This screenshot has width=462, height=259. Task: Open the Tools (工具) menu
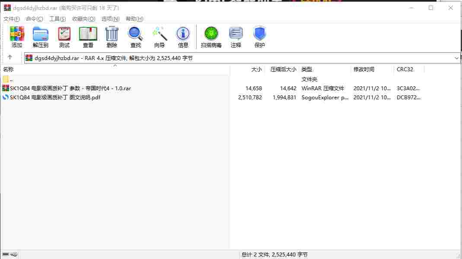(57, 19)
